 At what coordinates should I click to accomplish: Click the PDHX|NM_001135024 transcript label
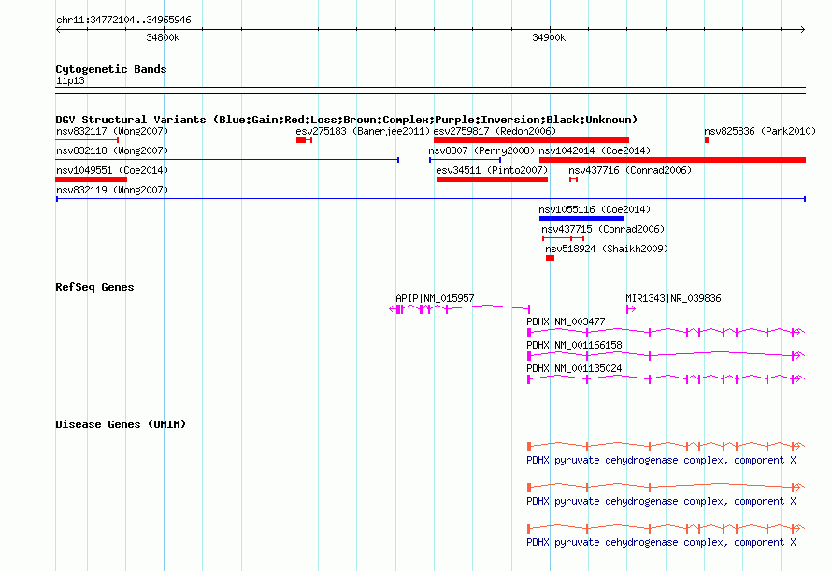click(x=574, y=368)
